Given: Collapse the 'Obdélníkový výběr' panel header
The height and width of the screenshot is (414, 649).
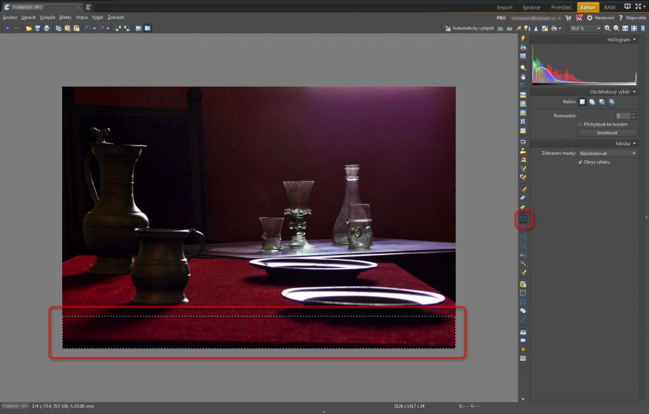Looking at the screenshot, I should point(584,92).
